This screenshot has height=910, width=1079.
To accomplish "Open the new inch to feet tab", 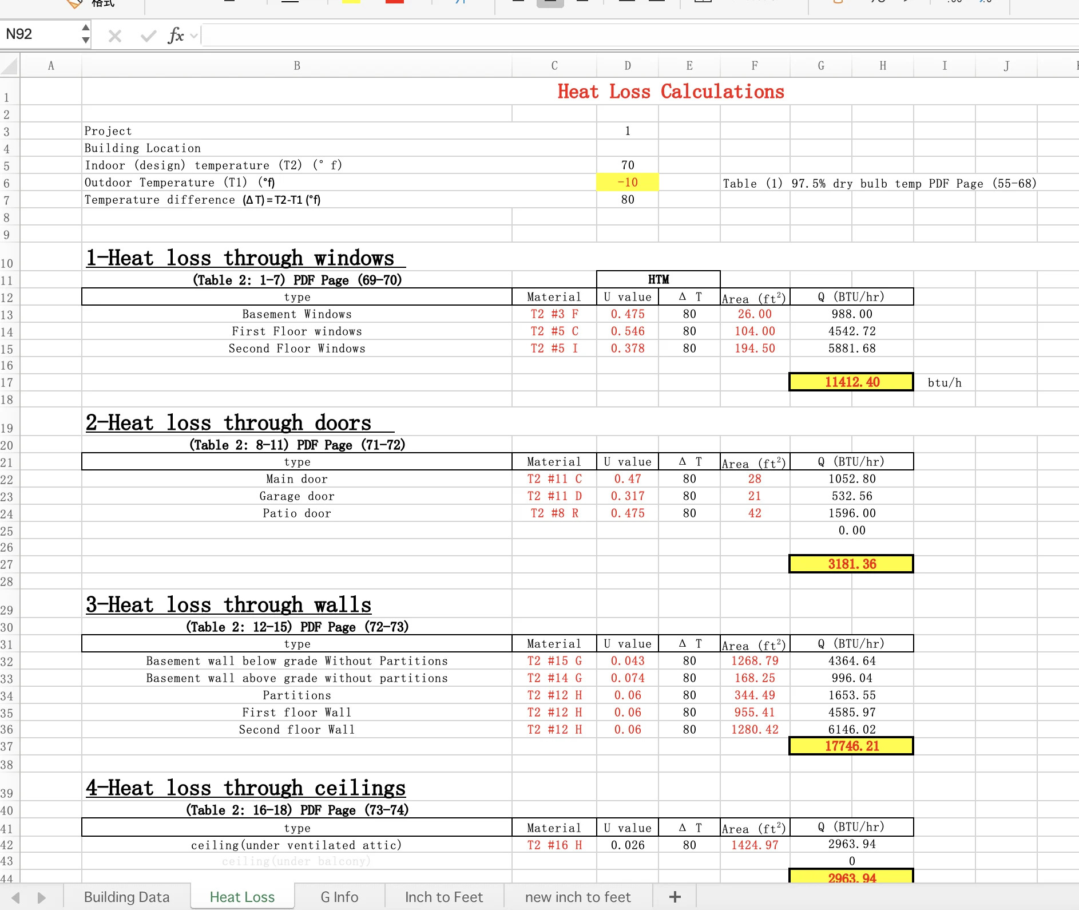I will (x=578, y=897).
